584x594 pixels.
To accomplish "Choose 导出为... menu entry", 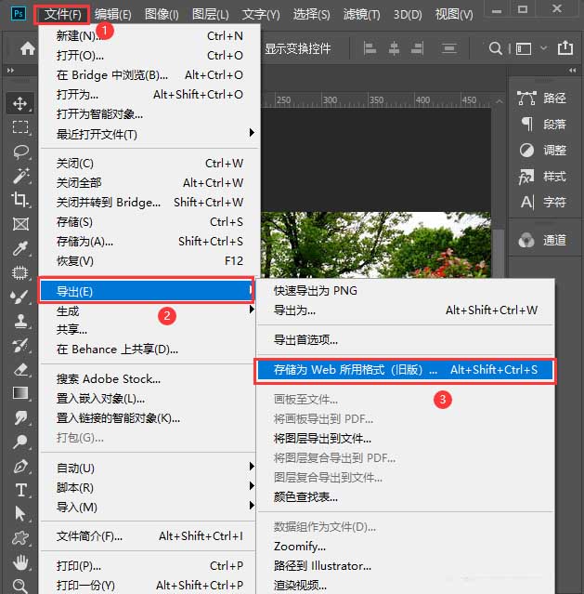I will click(x=405, y=310).
